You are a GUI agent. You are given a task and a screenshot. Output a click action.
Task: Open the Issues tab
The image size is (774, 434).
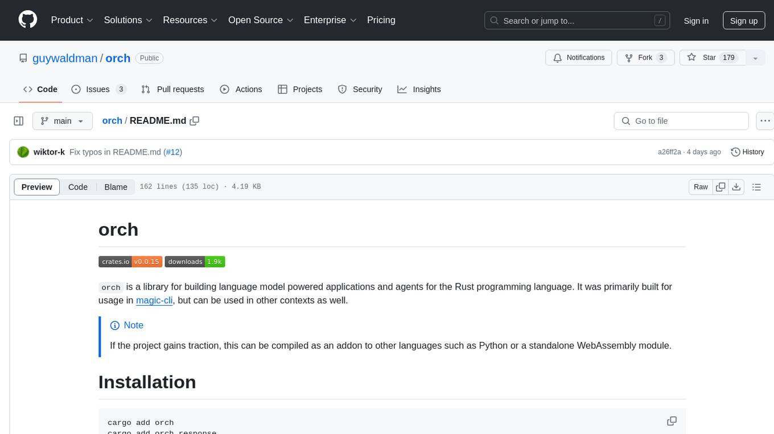tap(98, 89)
